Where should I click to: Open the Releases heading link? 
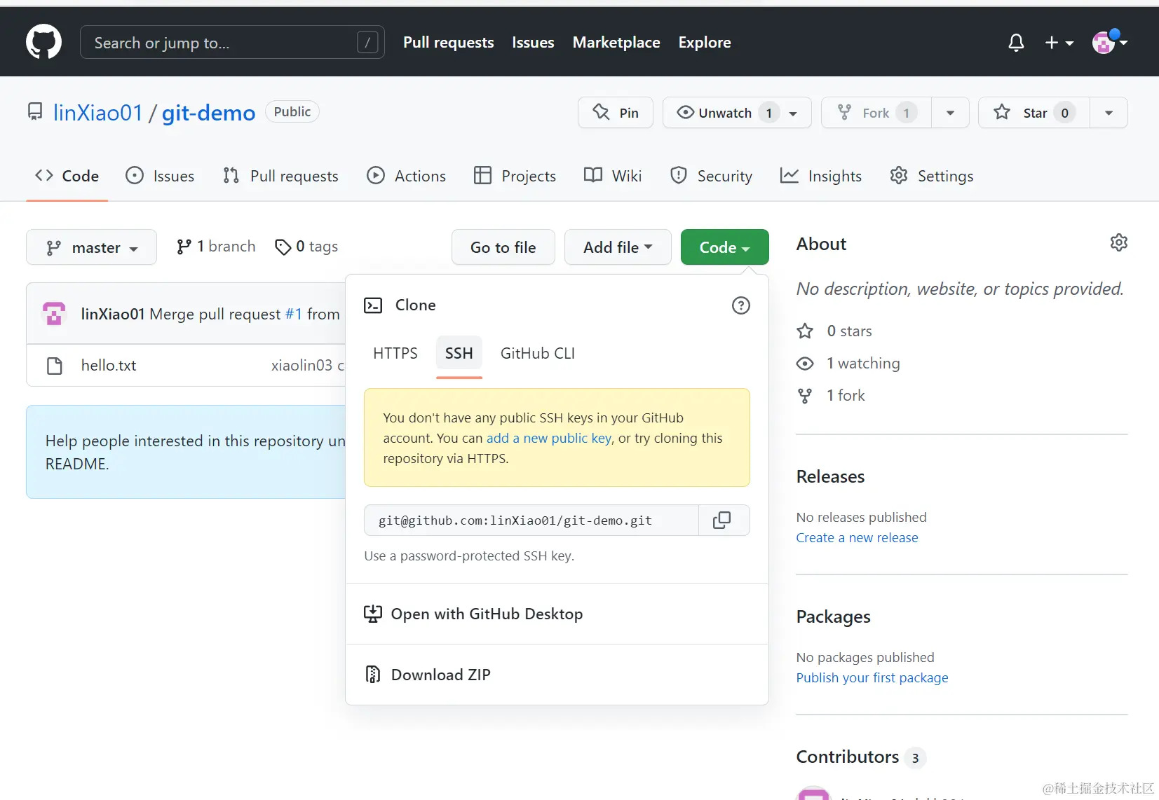click(x=830, y=477)
